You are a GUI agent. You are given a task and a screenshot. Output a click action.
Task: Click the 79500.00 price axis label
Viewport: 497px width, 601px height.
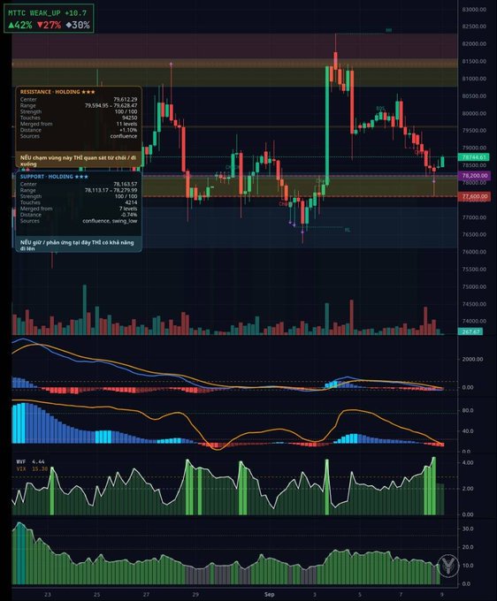pos(474,131)
